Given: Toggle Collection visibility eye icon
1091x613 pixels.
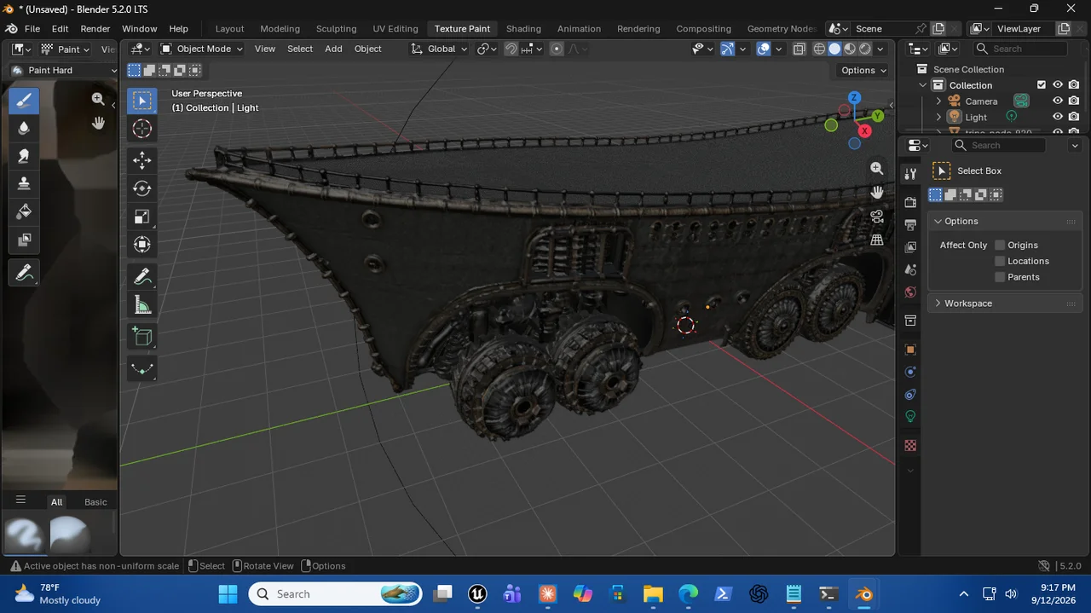Looking at the screenshot, I should point(1058,85).
